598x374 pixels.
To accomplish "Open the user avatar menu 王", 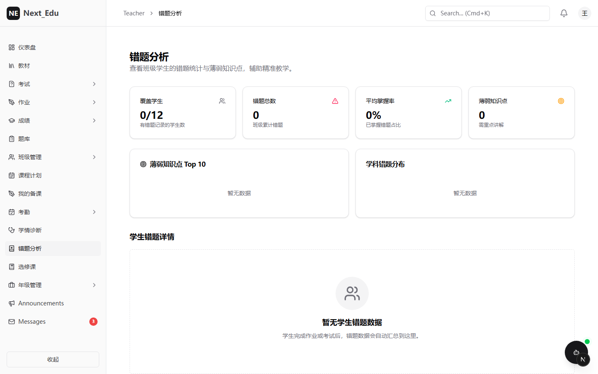I will click(585, 13).
